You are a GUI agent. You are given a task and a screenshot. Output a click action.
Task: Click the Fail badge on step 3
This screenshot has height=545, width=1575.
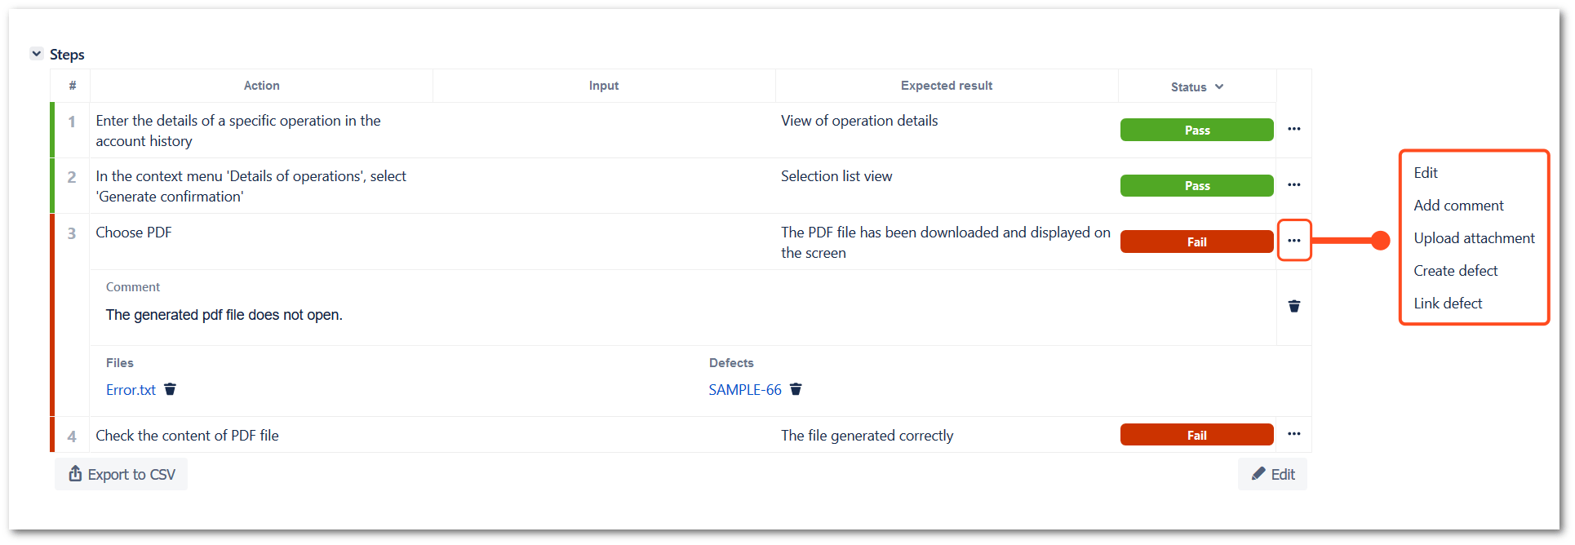coord(1196,241)
